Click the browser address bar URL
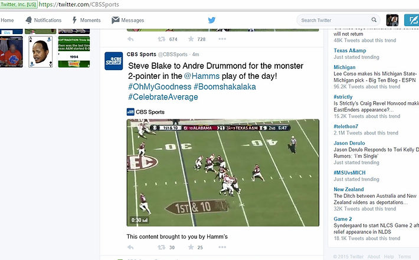This screenshot has width=419, height=260. 79,5
